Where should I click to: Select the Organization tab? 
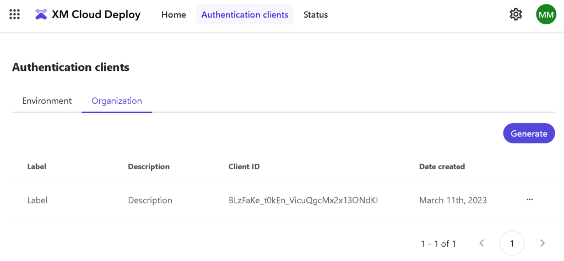117,101
